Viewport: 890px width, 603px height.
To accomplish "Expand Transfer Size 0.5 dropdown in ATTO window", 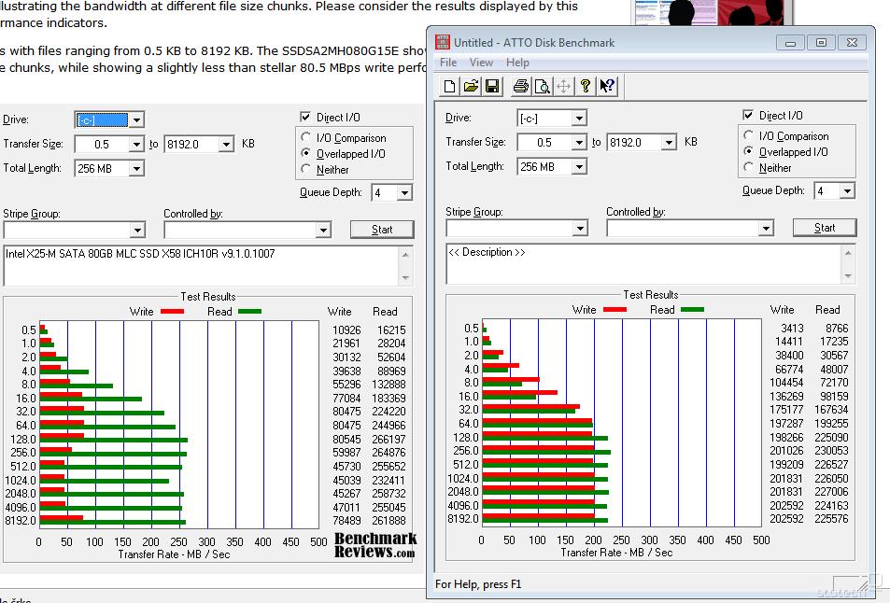I will click(579, 142).
